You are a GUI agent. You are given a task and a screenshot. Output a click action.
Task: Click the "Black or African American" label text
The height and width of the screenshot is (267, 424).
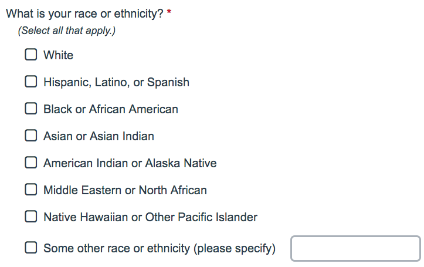111,109
